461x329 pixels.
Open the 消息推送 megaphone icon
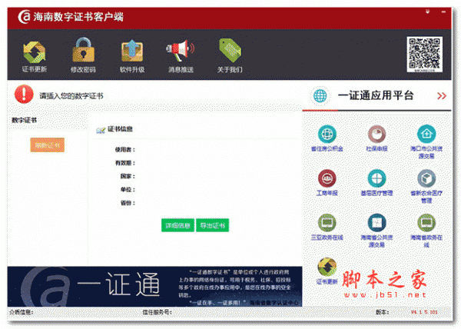tap(181, 51)
